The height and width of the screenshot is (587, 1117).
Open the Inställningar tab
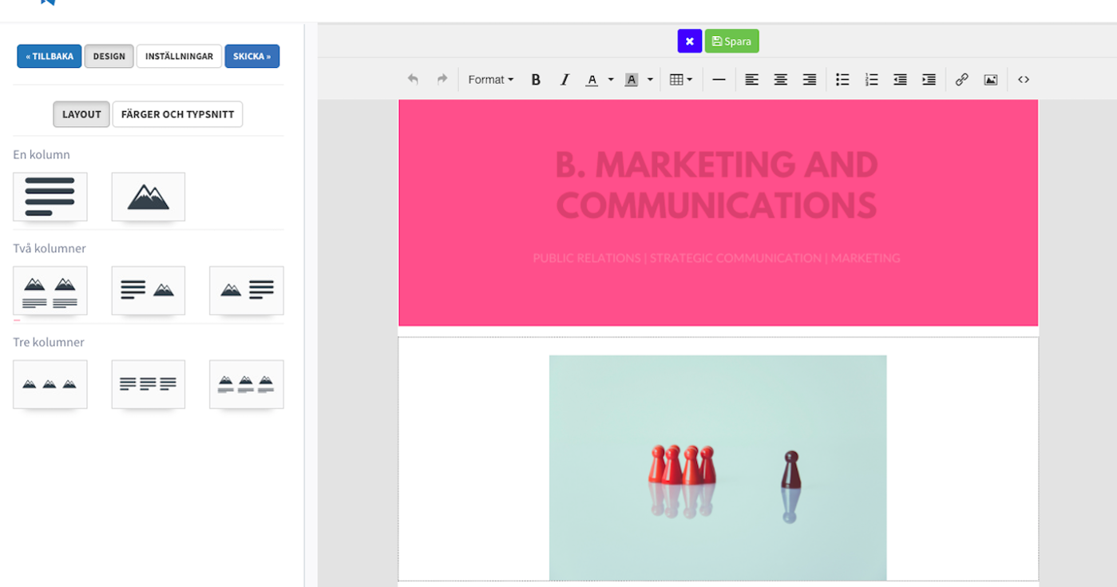tap(179, 57)
